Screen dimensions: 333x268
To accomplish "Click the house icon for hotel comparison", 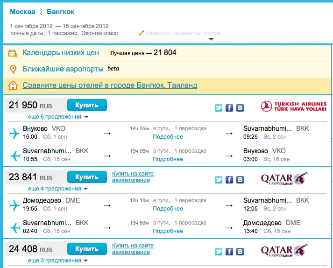I will (13, 85).
